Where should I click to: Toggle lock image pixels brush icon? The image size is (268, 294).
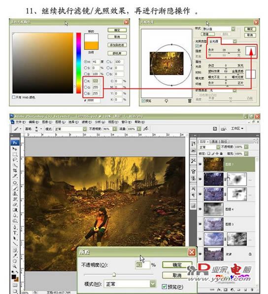pos(213,153)
